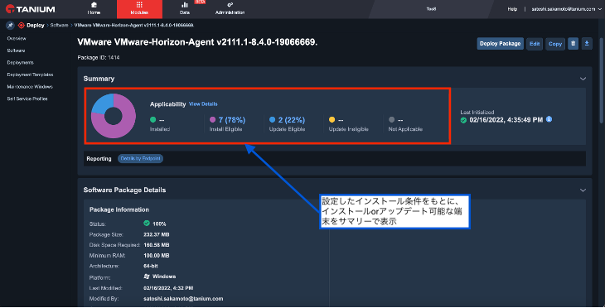
Task: Open the Modules grid icon
Action: click(x=139, y=5)
